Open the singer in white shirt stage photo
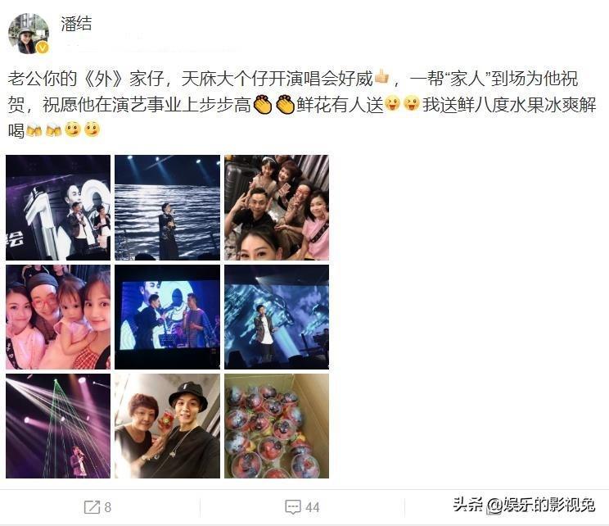 [x=277, y=317]
